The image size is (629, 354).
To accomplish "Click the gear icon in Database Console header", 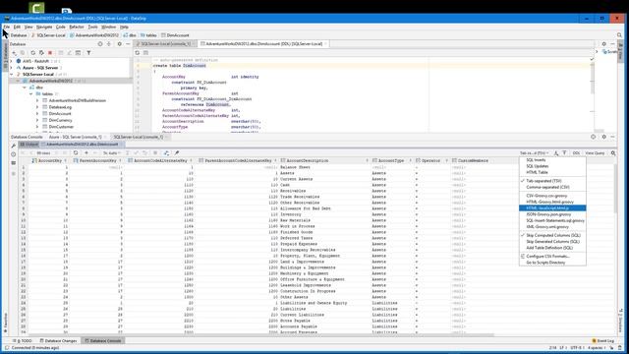I will click(x=603, y=137).
